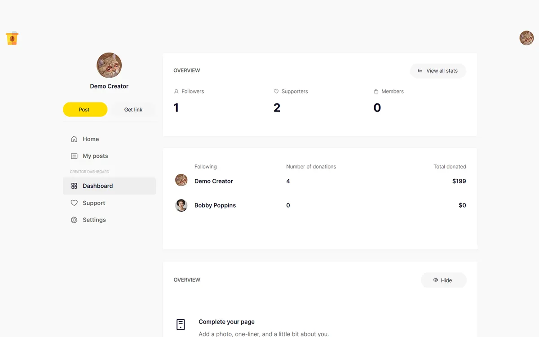Image resolution: width=539 pixels, height=337 pixels.
Task: Click the Members lock icon
Action: click(376, 91)
